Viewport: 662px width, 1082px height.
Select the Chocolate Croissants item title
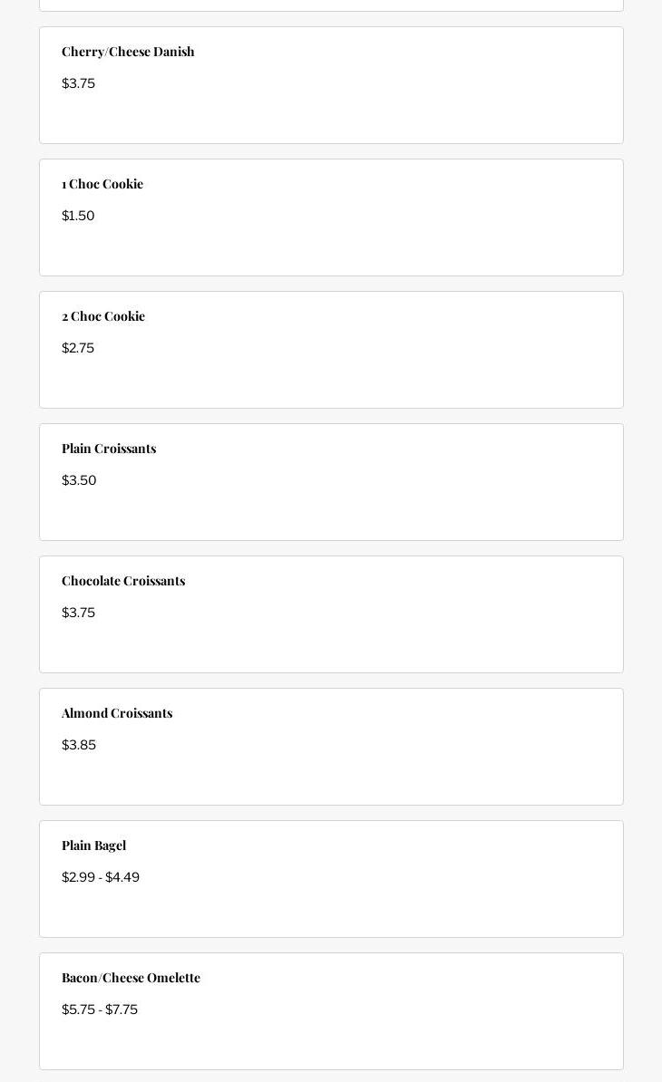(123, 581)
